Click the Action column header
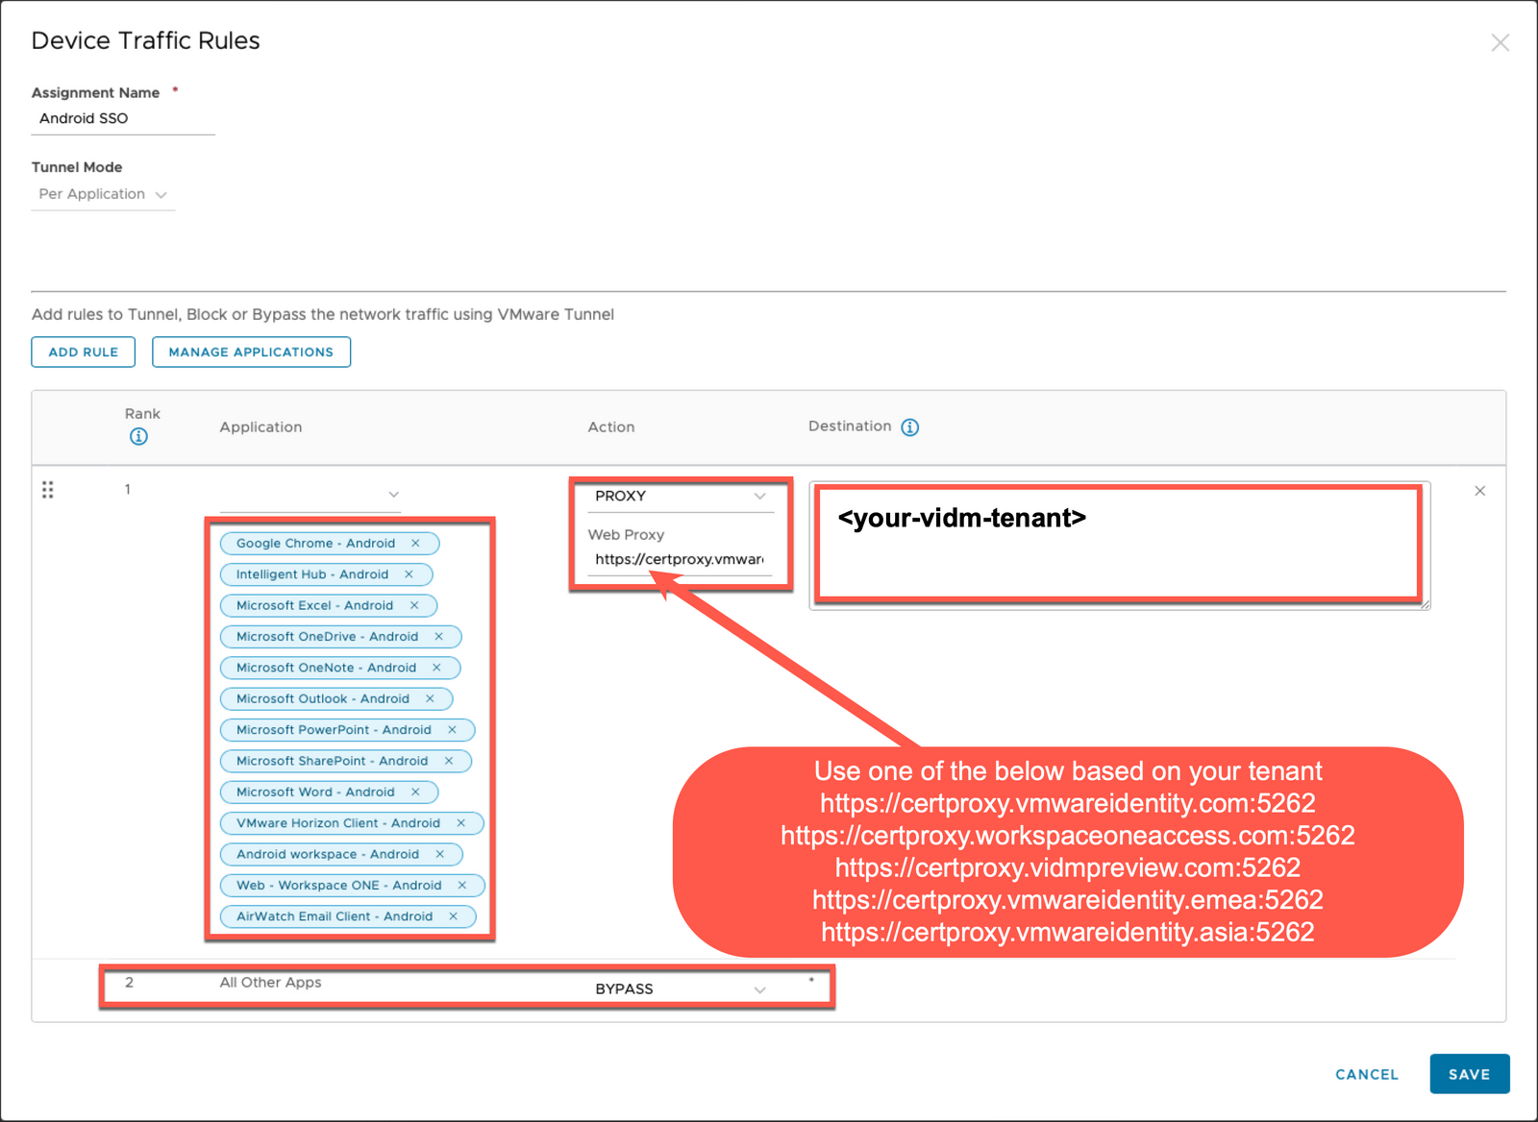 [x=611, y=427]
